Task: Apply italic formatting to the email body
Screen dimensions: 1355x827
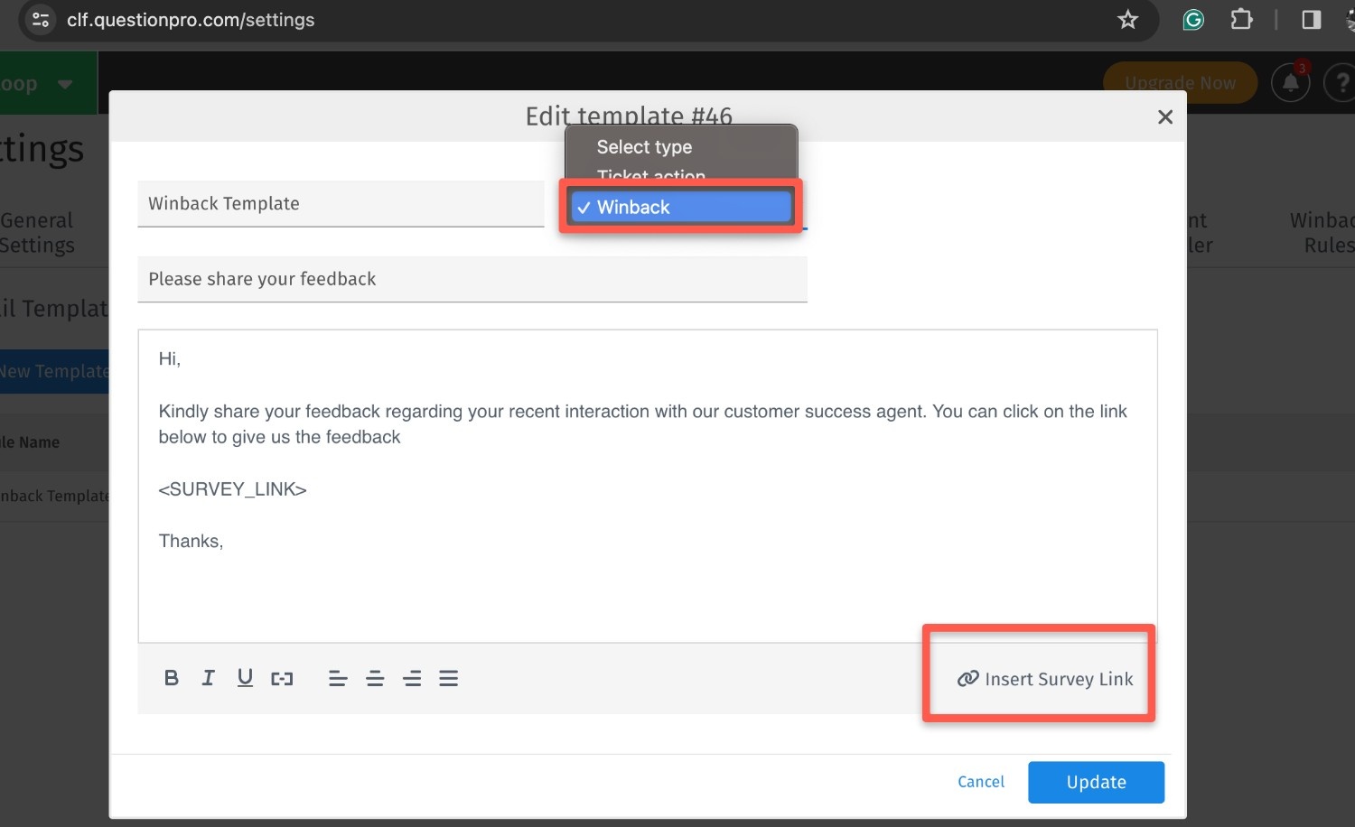Action: (209, 678)
